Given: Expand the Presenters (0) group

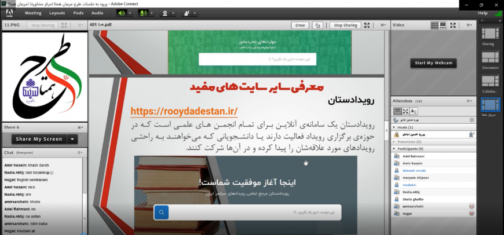Looking at the screenshot, I should [395, 142].
